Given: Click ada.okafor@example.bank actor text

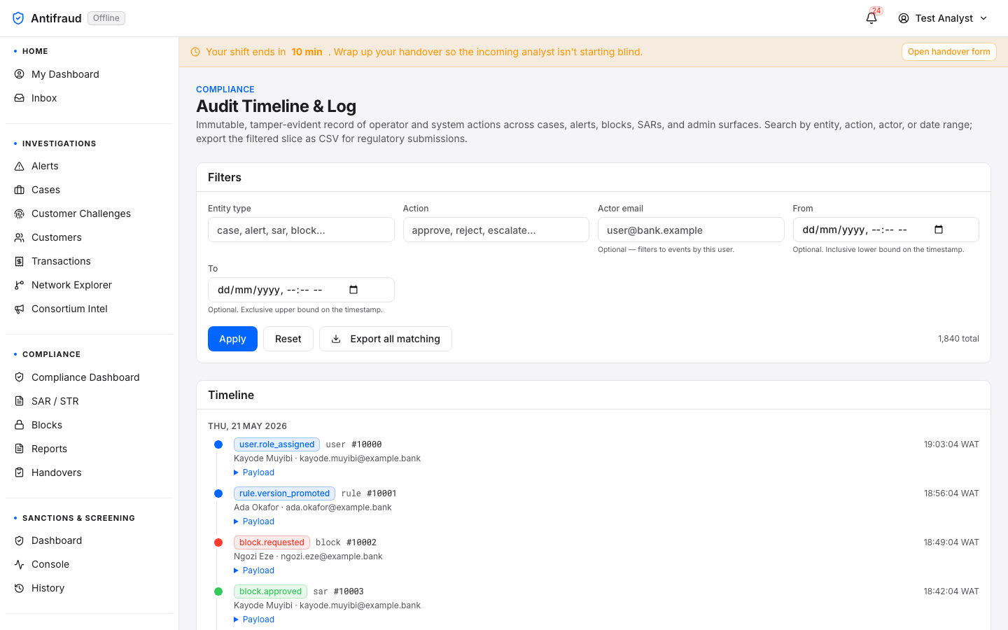Looking at the screenshot, I should (338, 507).
